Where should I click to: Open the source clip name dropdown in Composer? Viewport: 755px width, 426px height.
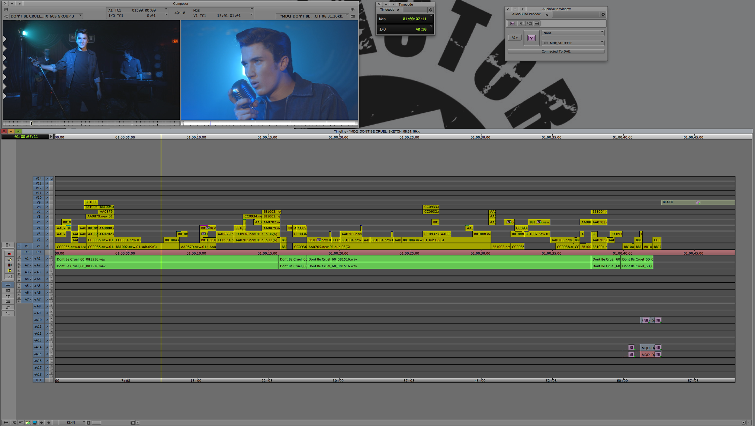click(x=46, y=16)
